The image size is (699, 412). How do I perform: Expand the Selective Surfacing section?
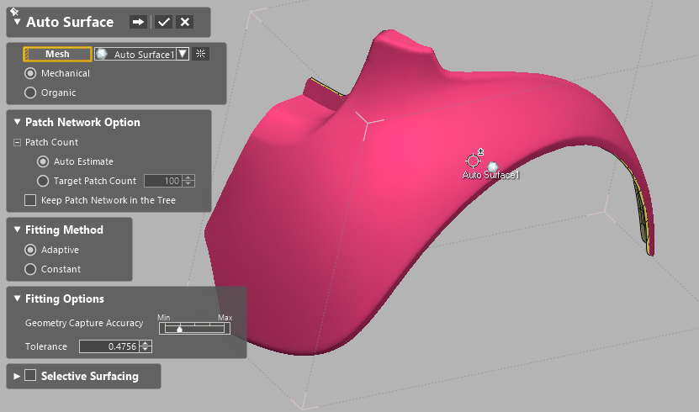point(17,376)
